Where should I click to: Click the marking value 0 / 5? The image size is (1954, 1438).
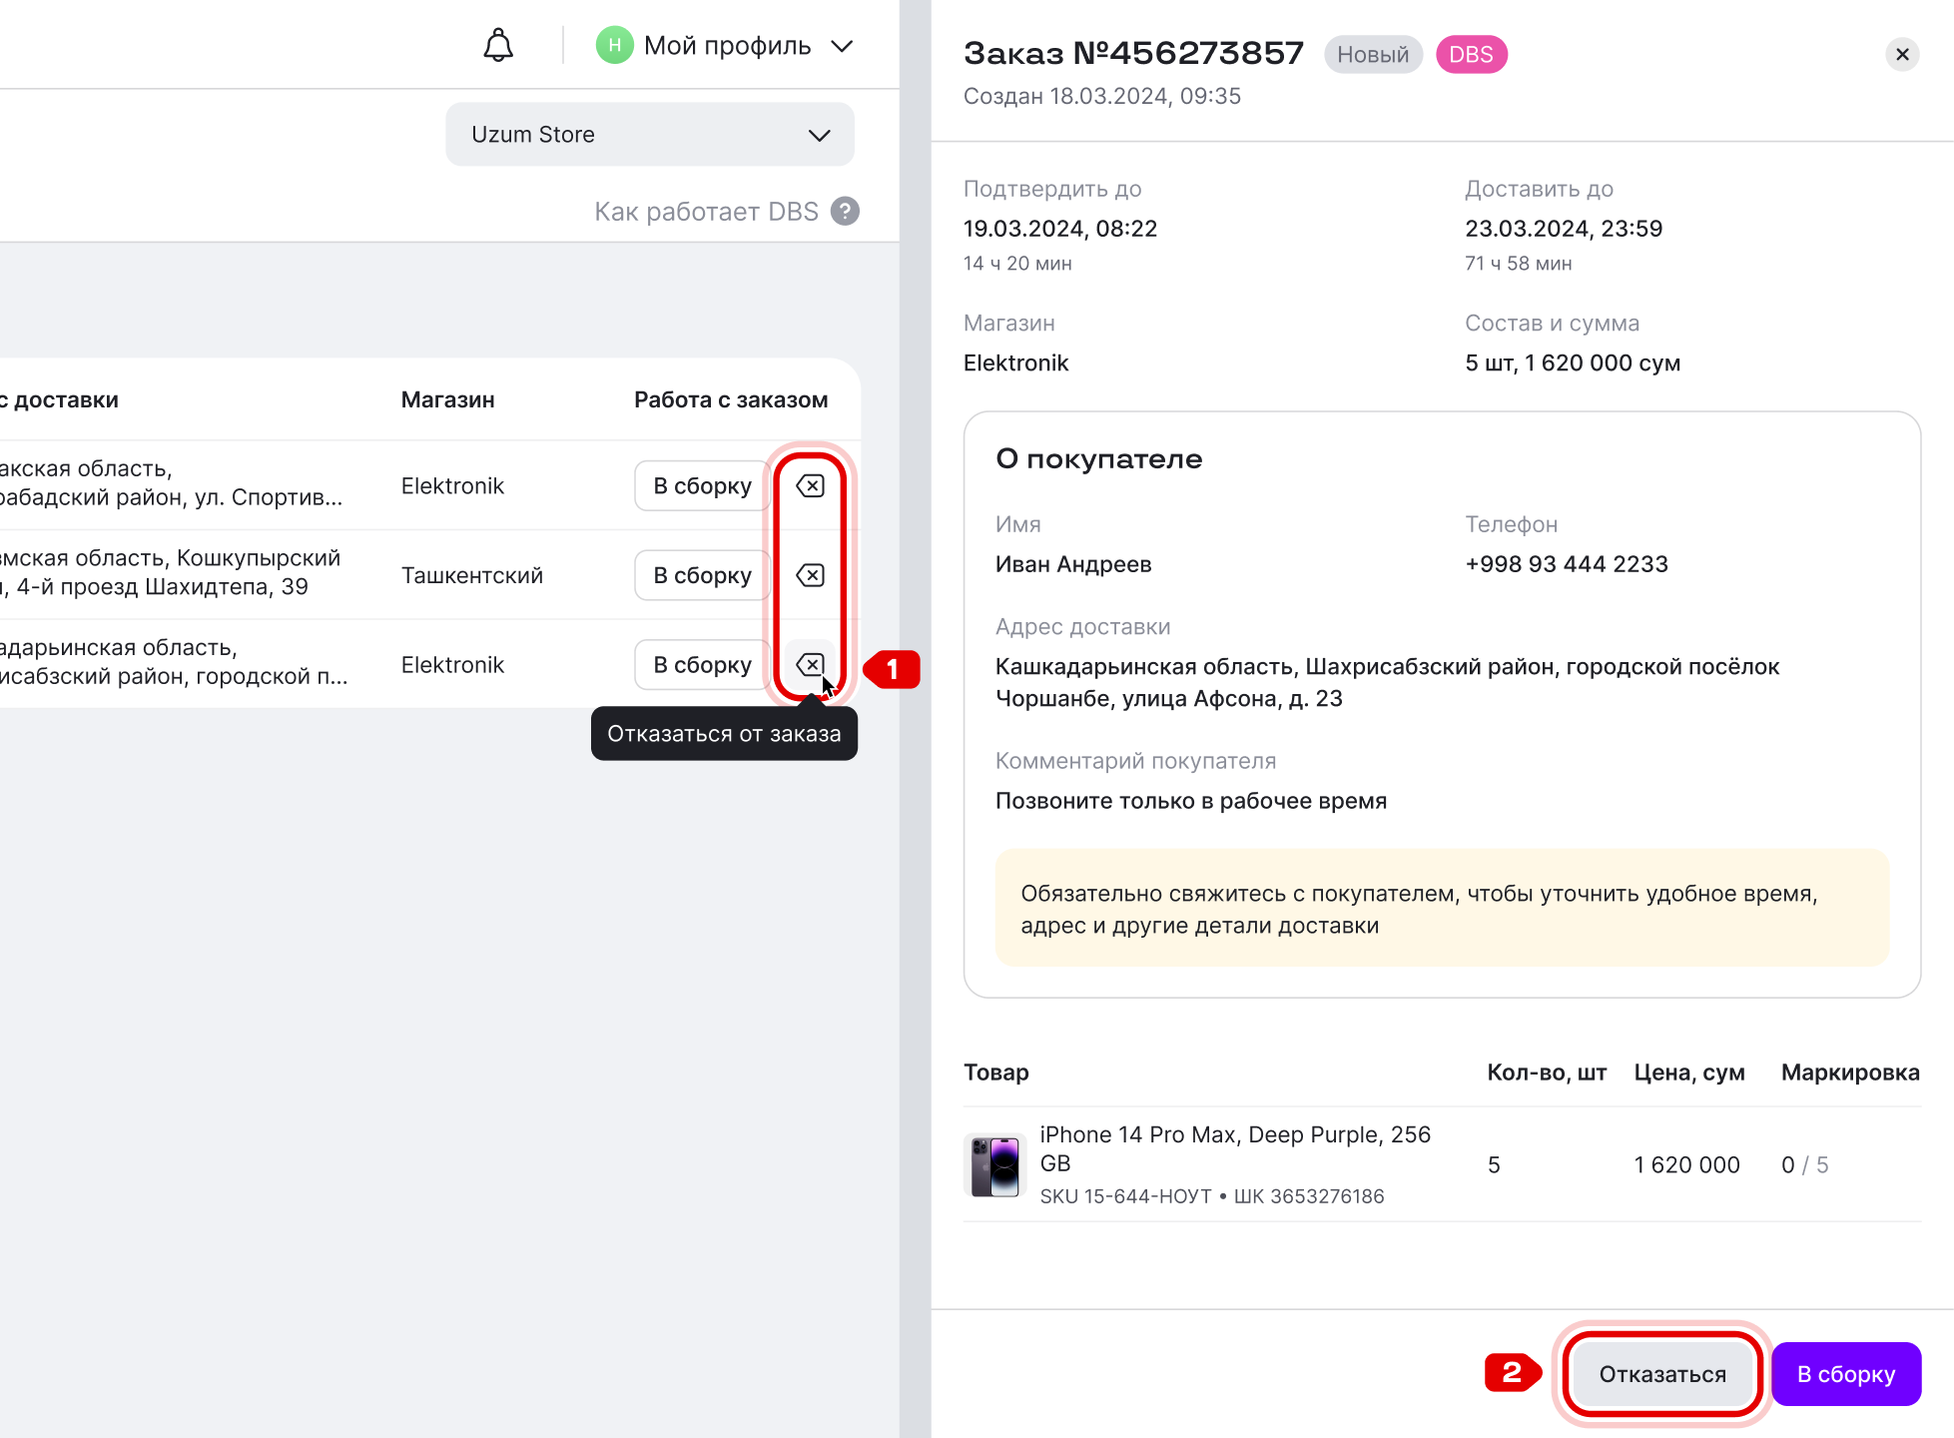click(x=1804, y=1165)
